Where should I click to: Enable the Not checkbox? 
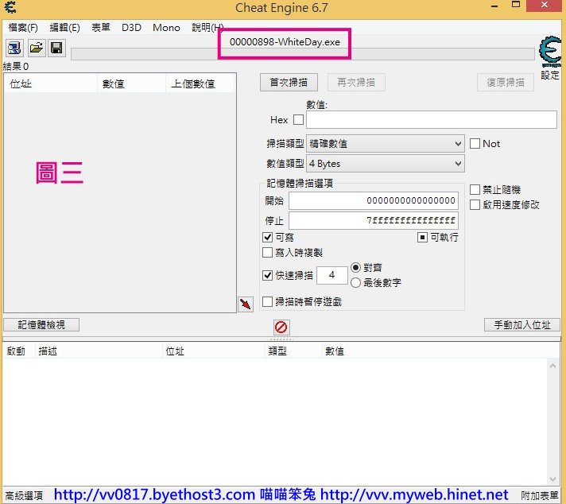pos(475,144)
